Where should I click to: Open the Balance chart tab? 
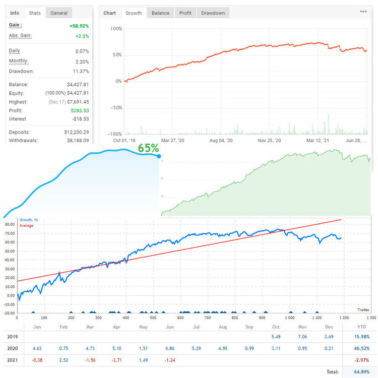160,13
